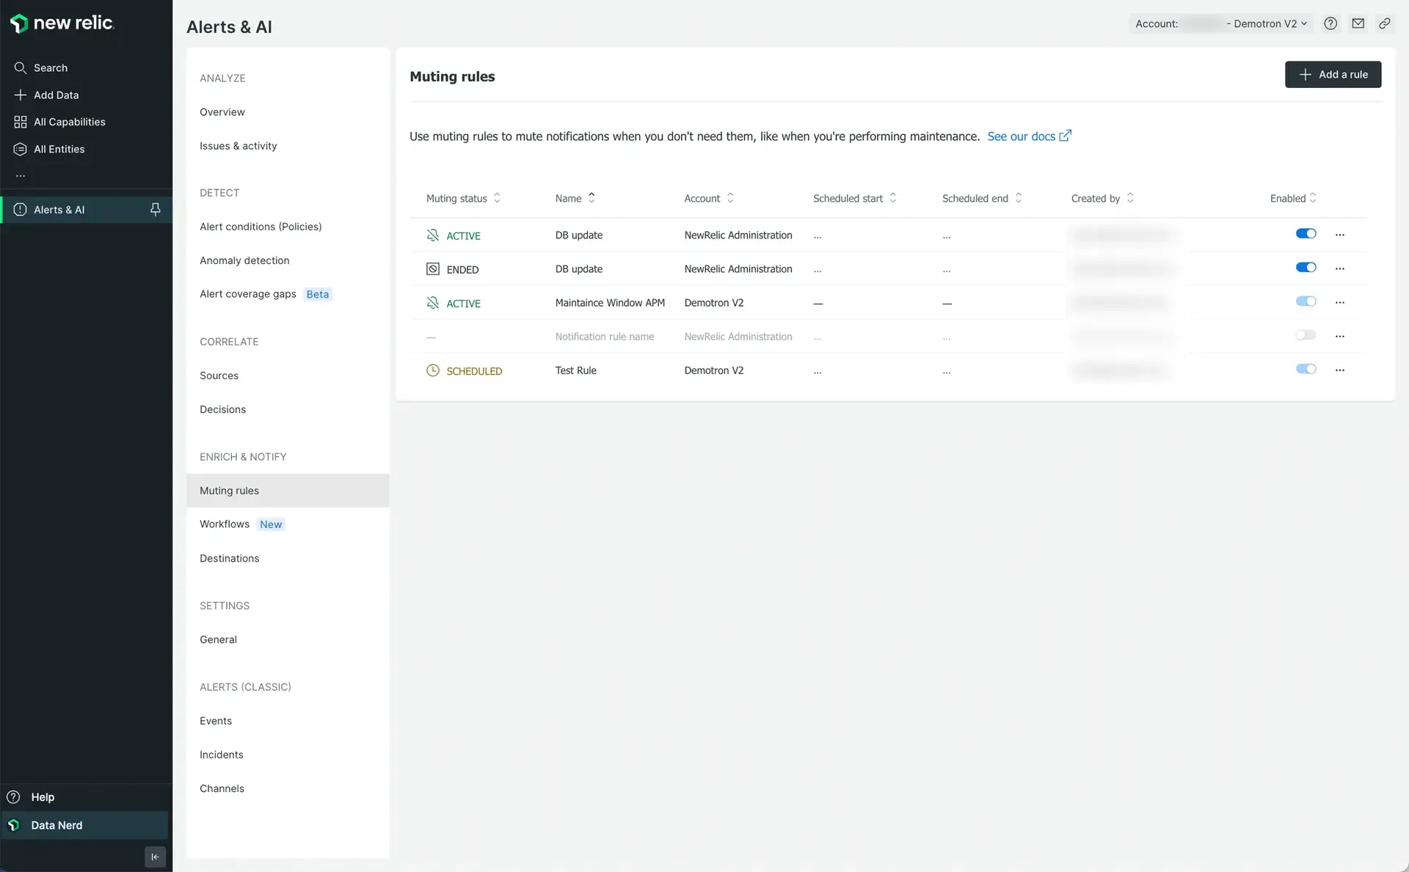Open the top-right help circle icon

1330,23
